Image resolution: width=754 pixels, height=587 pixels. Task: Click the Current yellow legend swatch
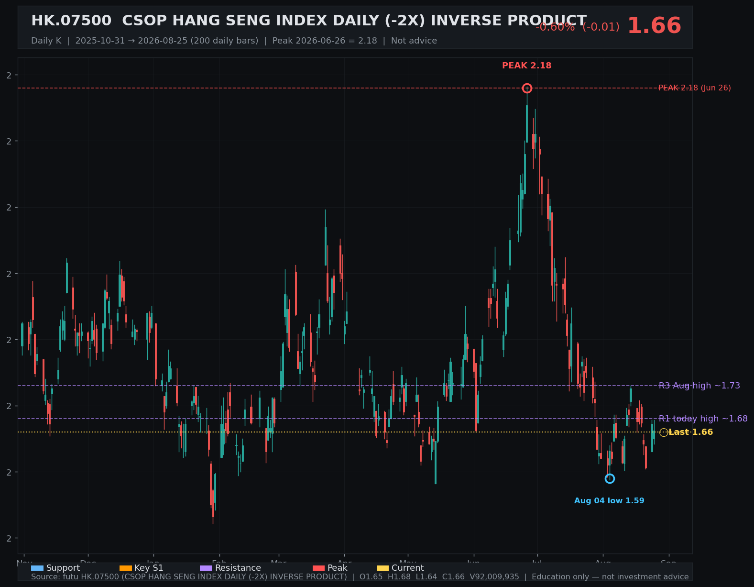pos(382,568)
